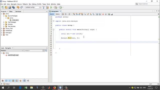This screenshot has height=90, width=160.
Task: Click the Save All toolbar icon
Action: point(13,7)
